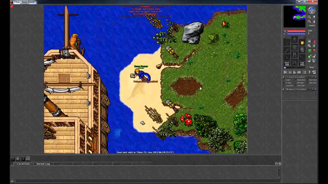Viewport: 328px width, 184px height.
Task: Click the Soul 100 indicator
Action: tap(287, 64)
